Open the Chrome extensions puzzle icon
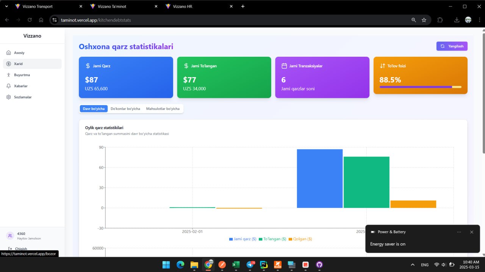 click(x=440, y=20)
